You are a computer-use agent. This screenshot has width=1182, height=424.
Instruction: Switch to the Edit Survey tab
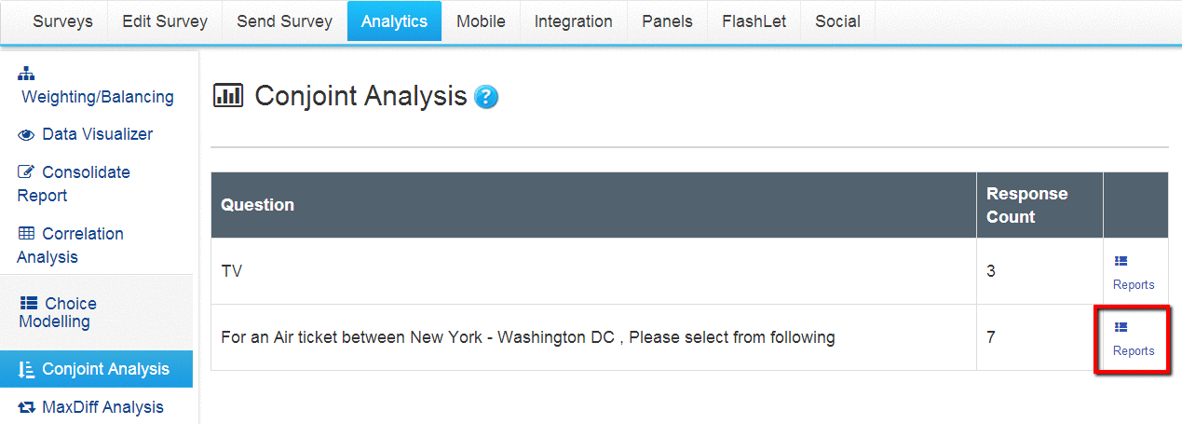point(165,21)
